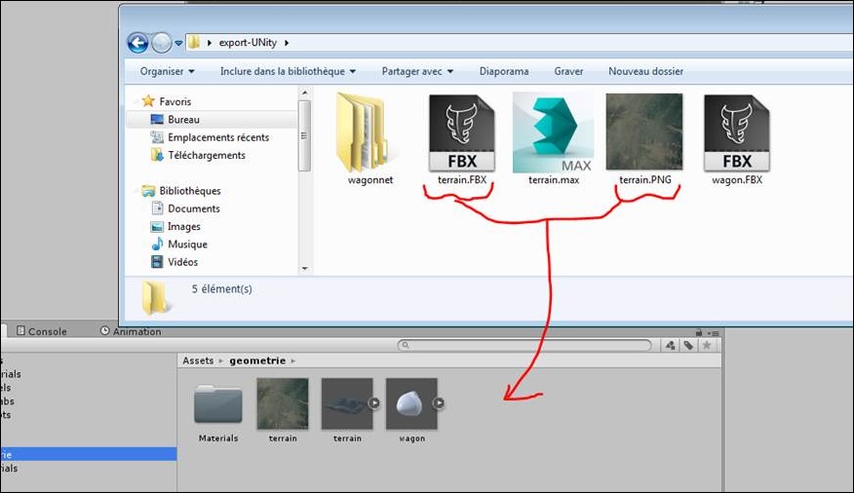Viewport: 854px width, 493px height.
Task: Expand the arrow before export-UNity in address bar
Action: click(210, 43)
